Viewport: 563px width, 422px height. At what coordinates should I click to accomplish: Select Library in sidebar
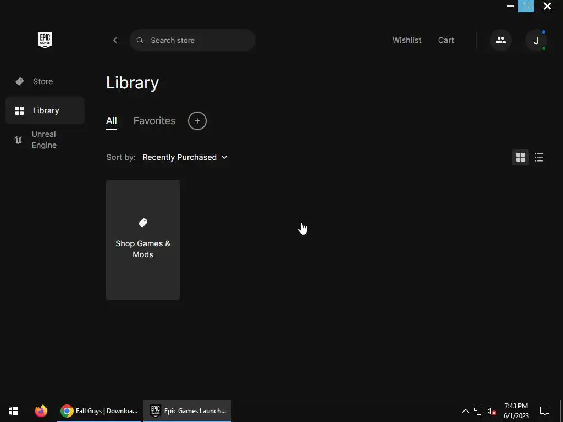click(45, 110)
